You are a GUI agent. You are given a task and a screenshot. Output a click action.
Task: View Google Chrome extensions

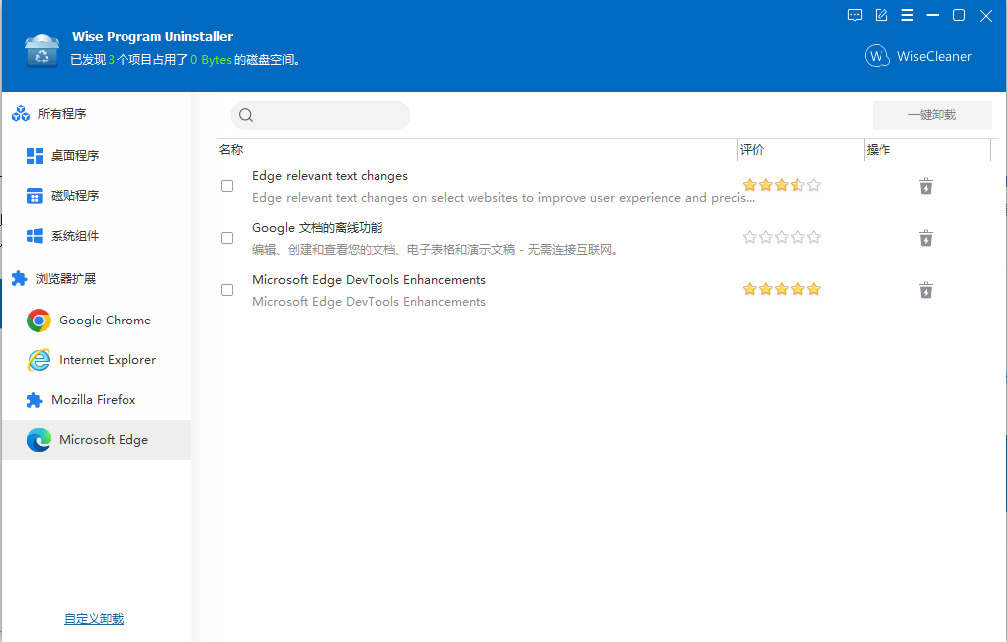tap(97, 321)
